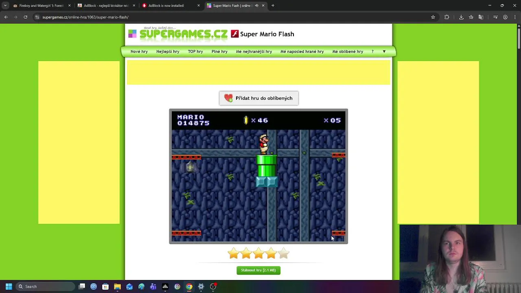Open the Chrome downloads icon
521x293 pixels.
(x=461, y=17)
